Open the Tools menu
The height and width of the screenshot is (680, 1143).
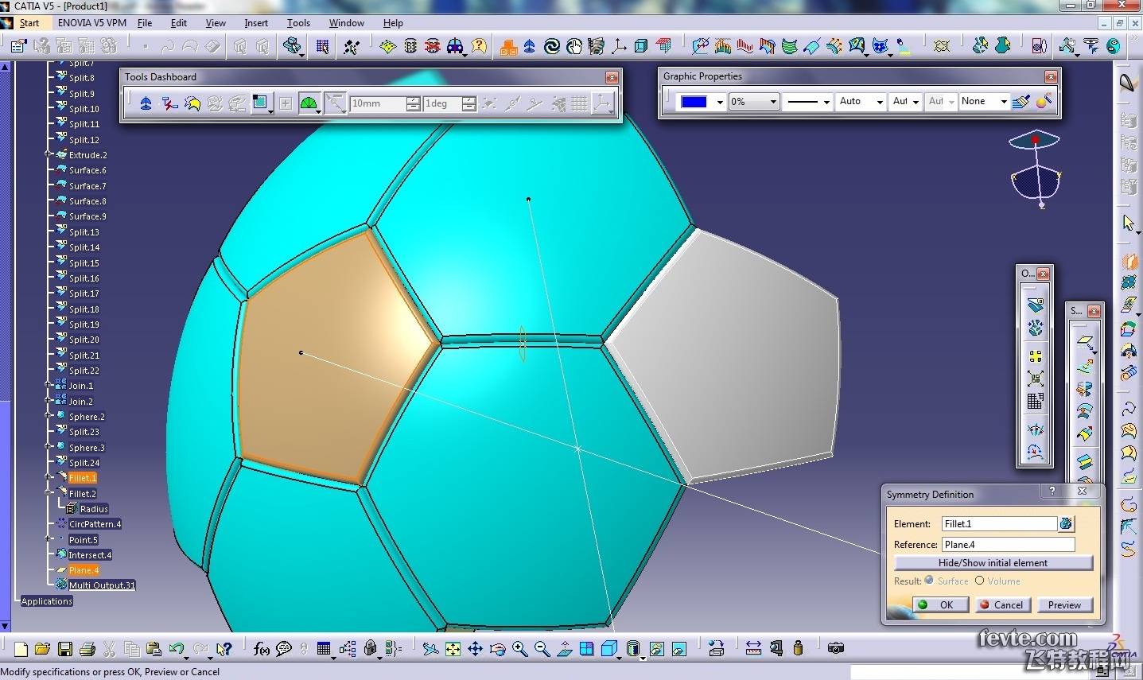[298, 23]
